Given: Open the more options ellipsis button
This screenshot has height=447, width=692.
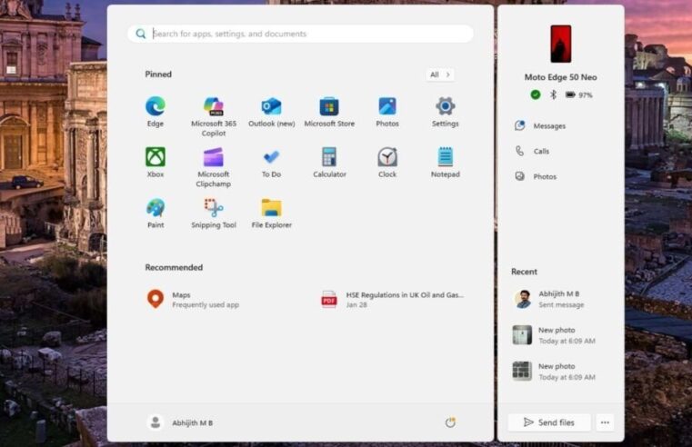Looking at the screenshot, I should (x=605, y=422).
